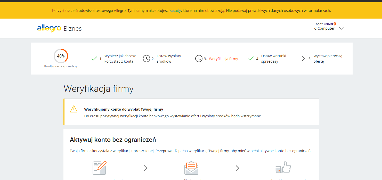Click the 'Konfiguracja sprzedaży' label
Image resolution: width=382 pixels, height=180 pixels.
tap(61, 66)
